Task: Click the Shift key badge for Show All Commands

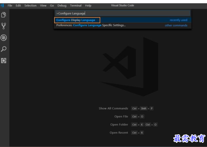Action: pyautogui.click(x=144, y=108)
